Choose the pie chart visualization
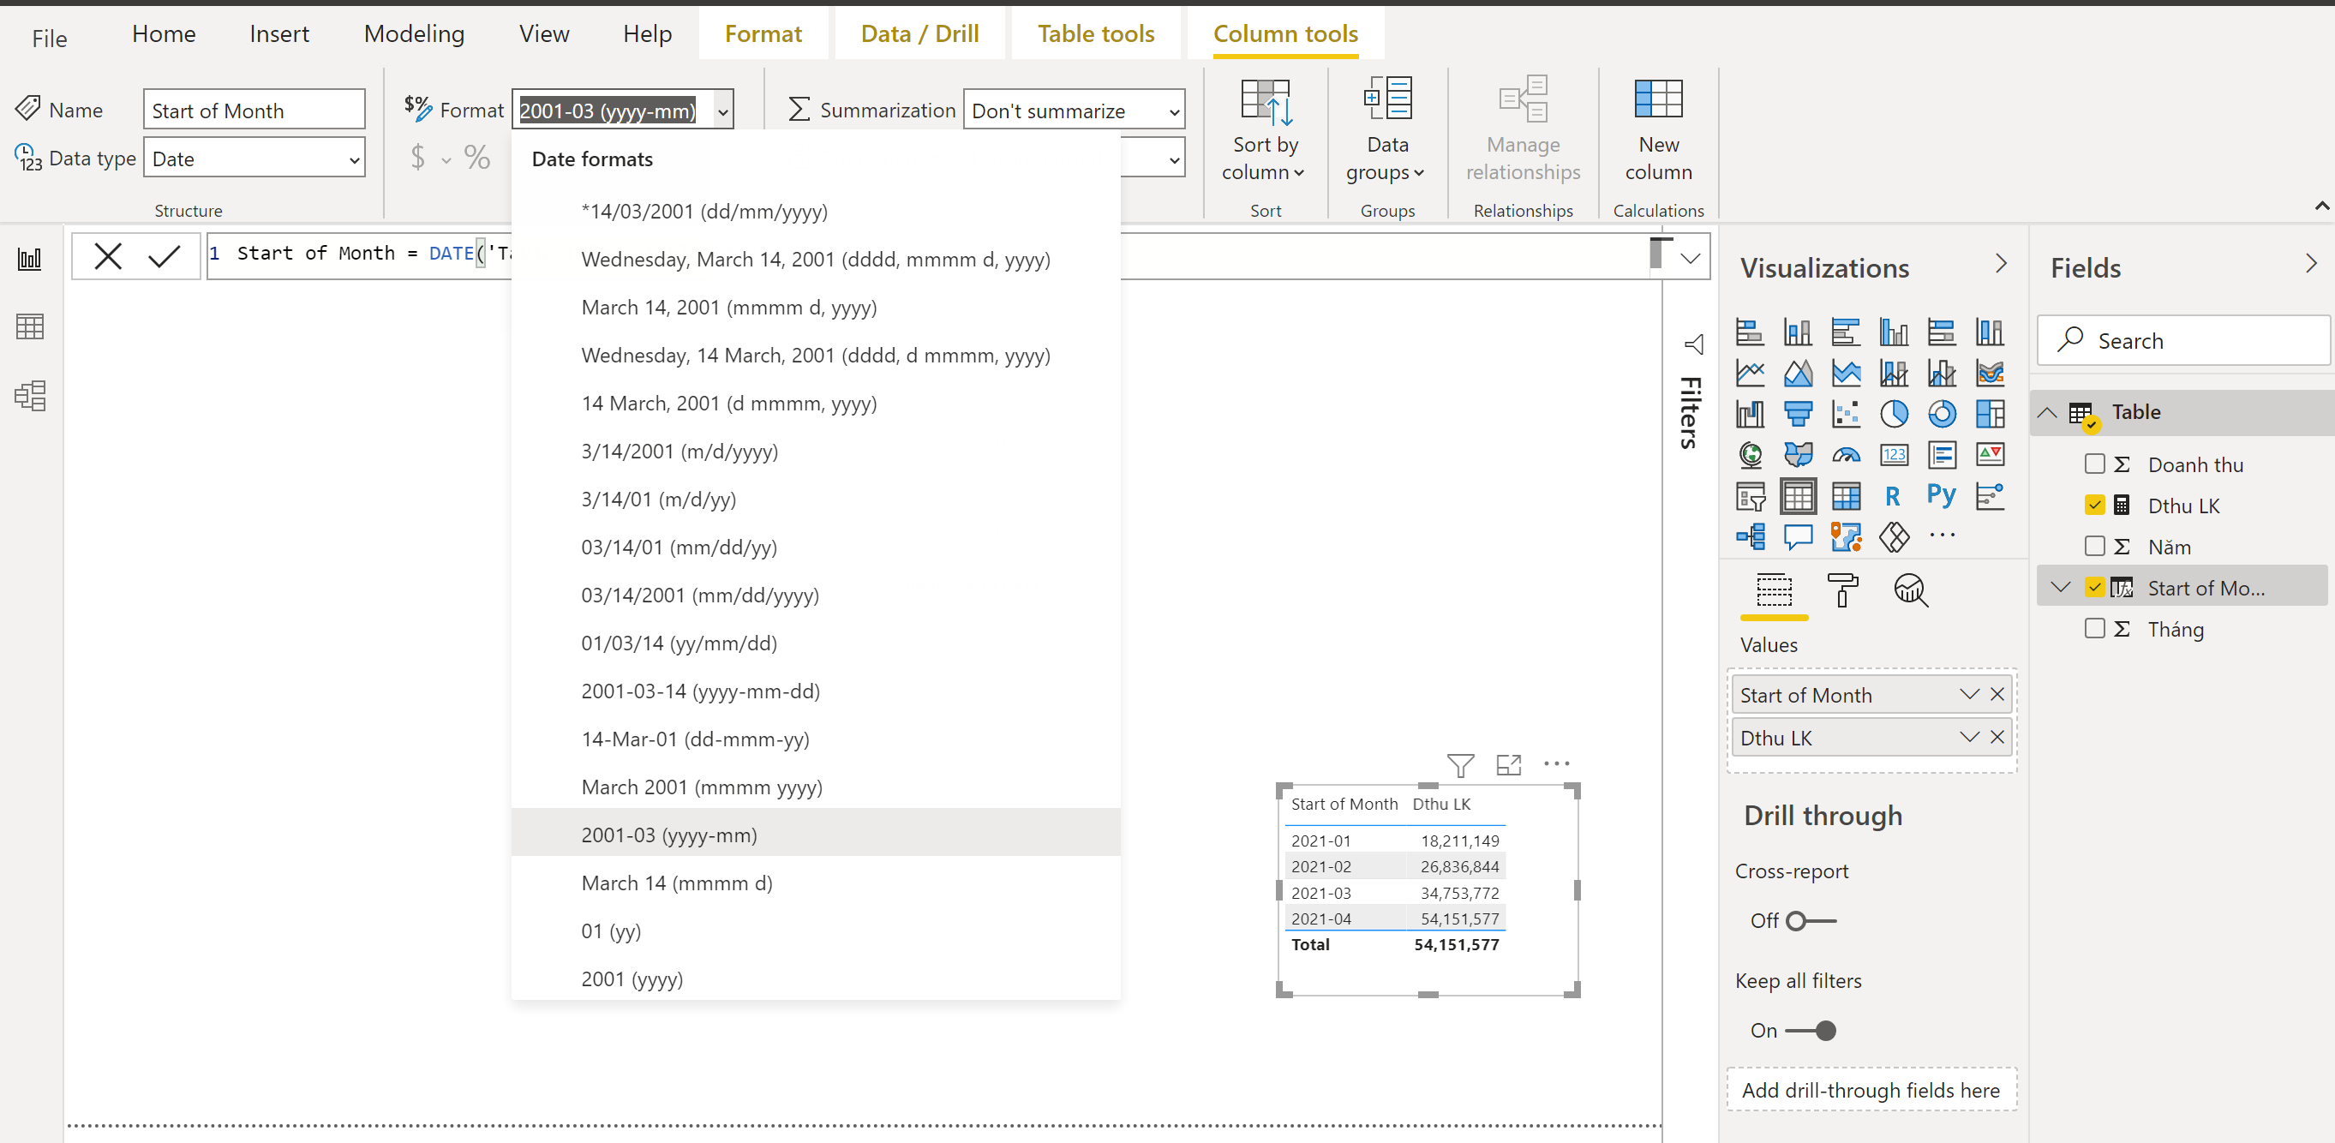The image size is (2335, 1143). 1894,414
